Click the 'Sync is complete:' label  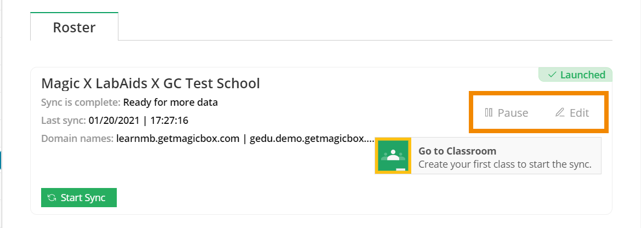81,102
